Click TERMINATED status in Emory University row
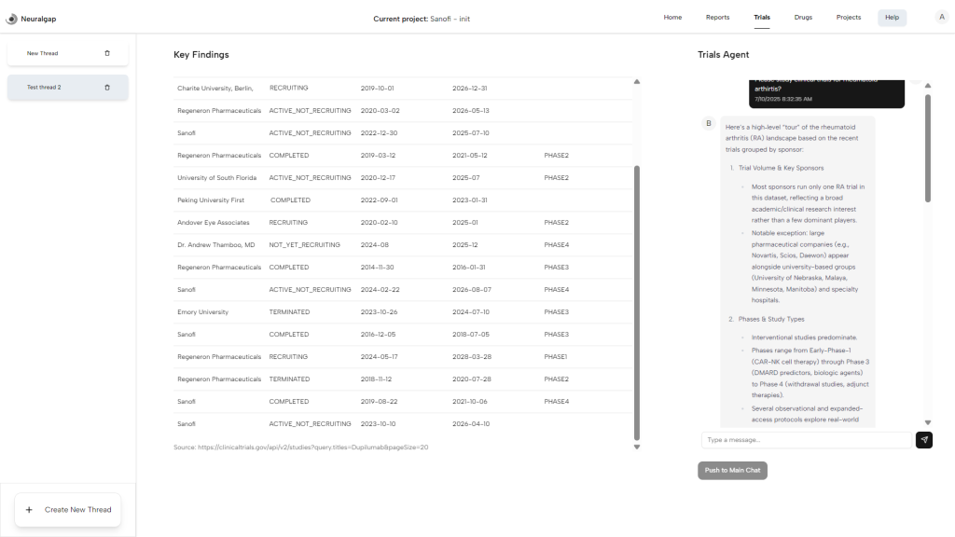Image resolution: width=955 pixels, height=537 pixels. coord(289,311)
